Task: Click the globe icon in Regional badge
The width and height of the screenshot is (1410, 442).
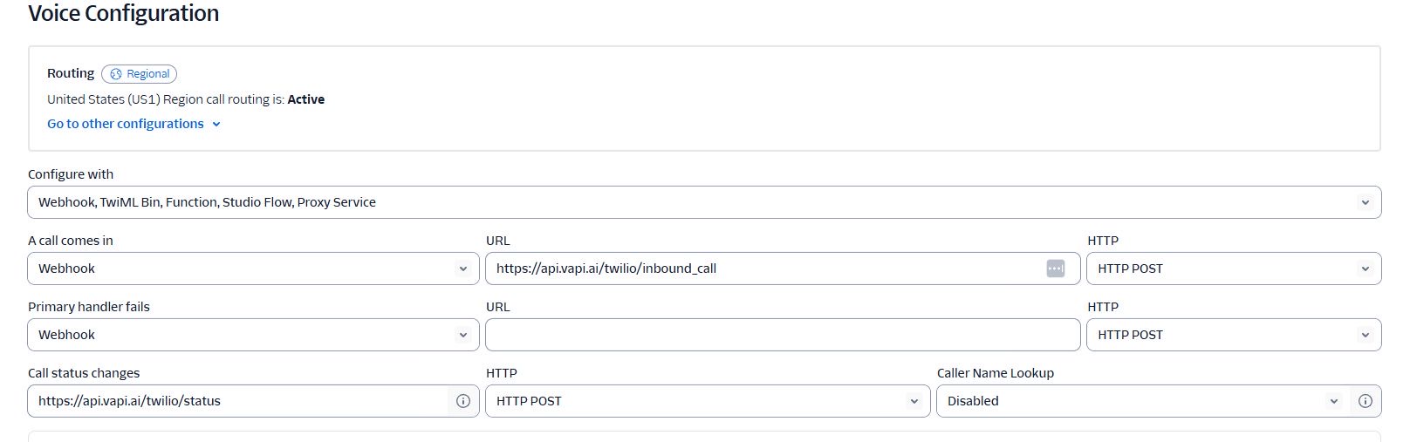Action: (x=116, y=74)
